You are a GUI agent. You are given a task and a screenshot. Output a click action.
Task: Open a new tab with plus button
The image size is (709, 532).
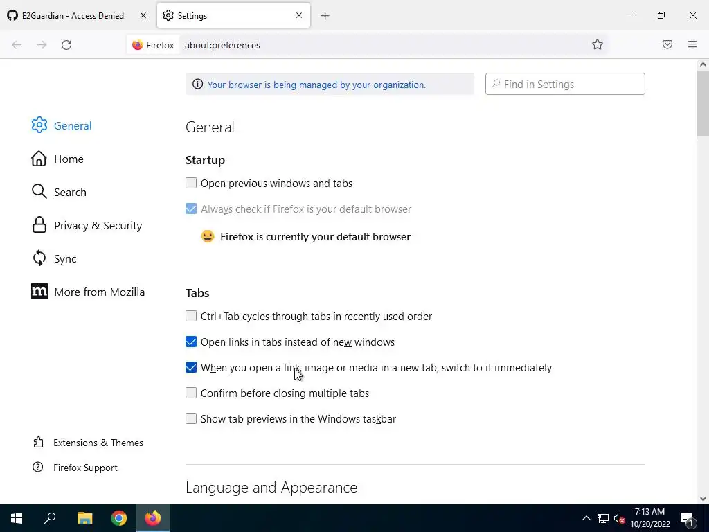325,16
